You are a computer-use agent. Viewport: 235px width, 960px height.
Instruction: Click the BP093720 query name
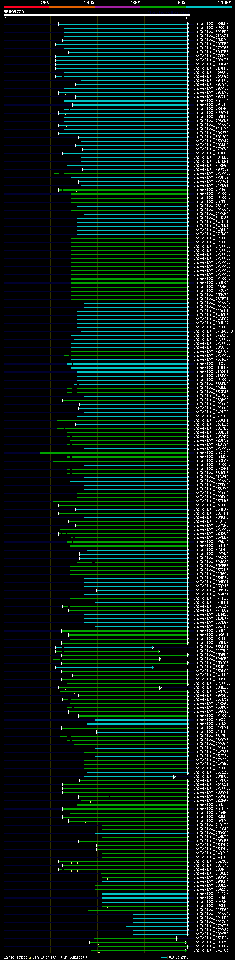point(14,12)
